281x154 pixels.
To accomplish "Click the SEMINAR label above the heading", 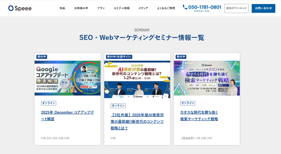I will [142, 30].
